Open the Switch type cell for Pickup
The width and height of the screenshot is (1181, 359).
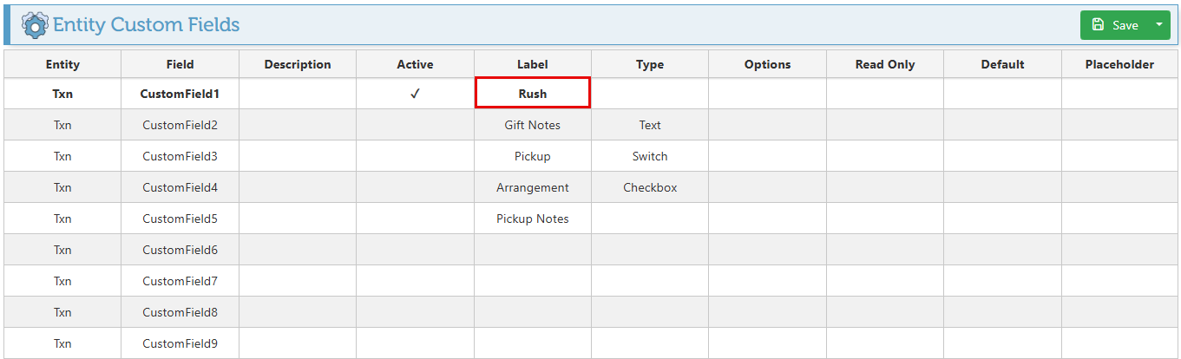650,156
